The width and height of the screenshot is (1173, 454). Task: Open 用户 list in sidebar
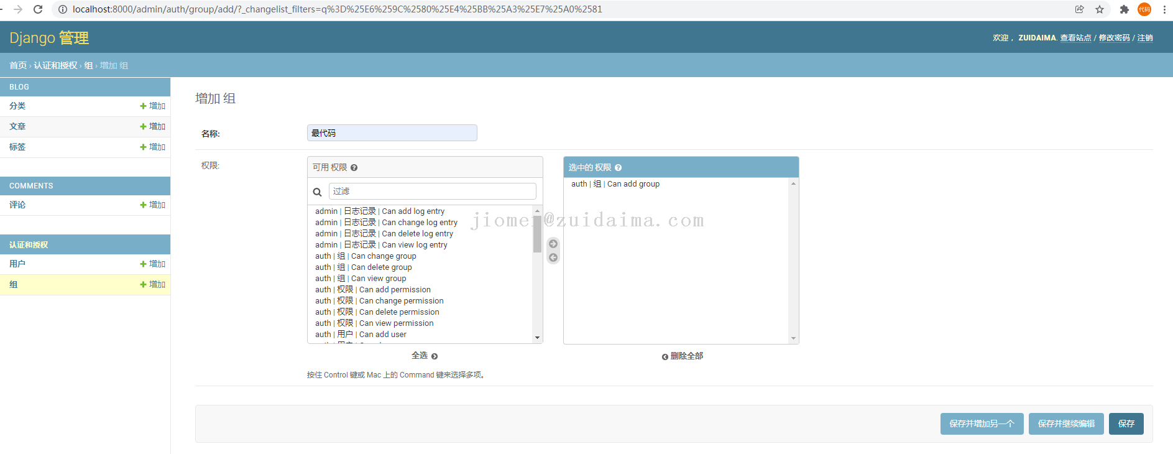pos(17,264)
